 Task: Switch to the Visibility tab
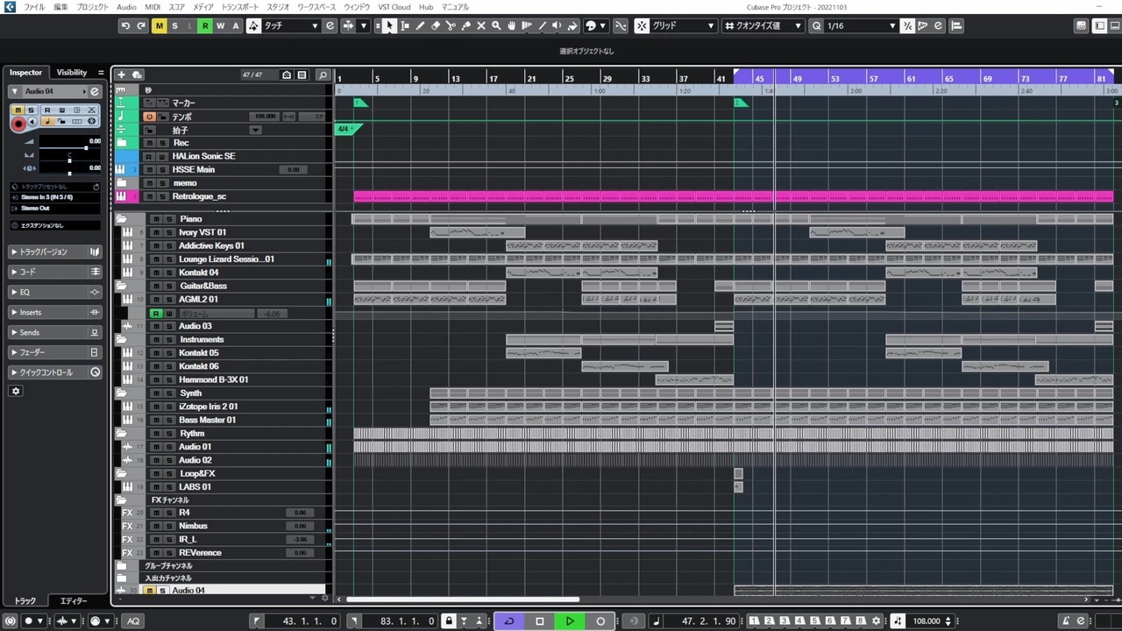point(72,73)
